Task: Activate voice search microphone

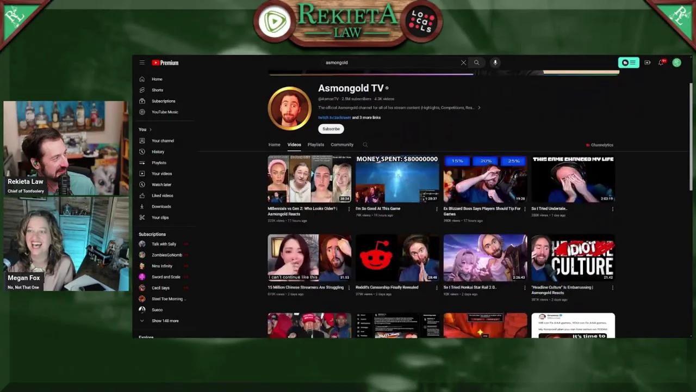Action: point(495,63)
